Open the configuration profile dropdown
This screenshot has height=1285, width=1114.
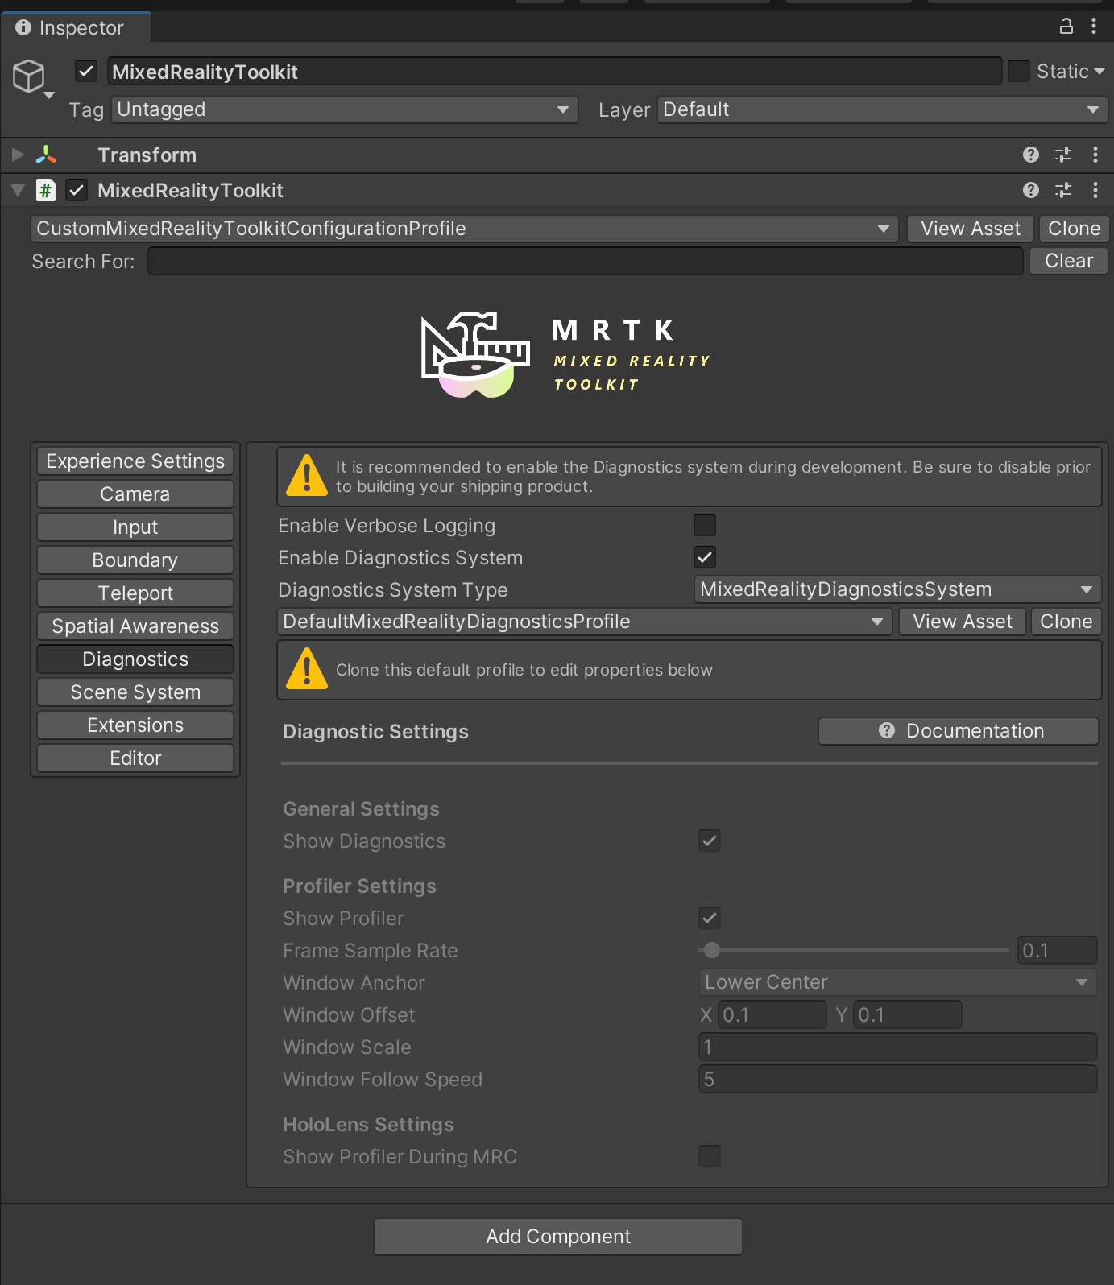(x=465, y=229)
